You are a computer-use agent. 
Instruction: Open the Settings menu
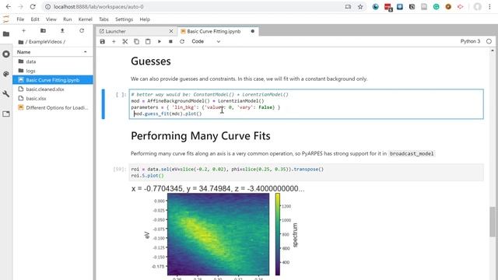(x=124, y=19)
